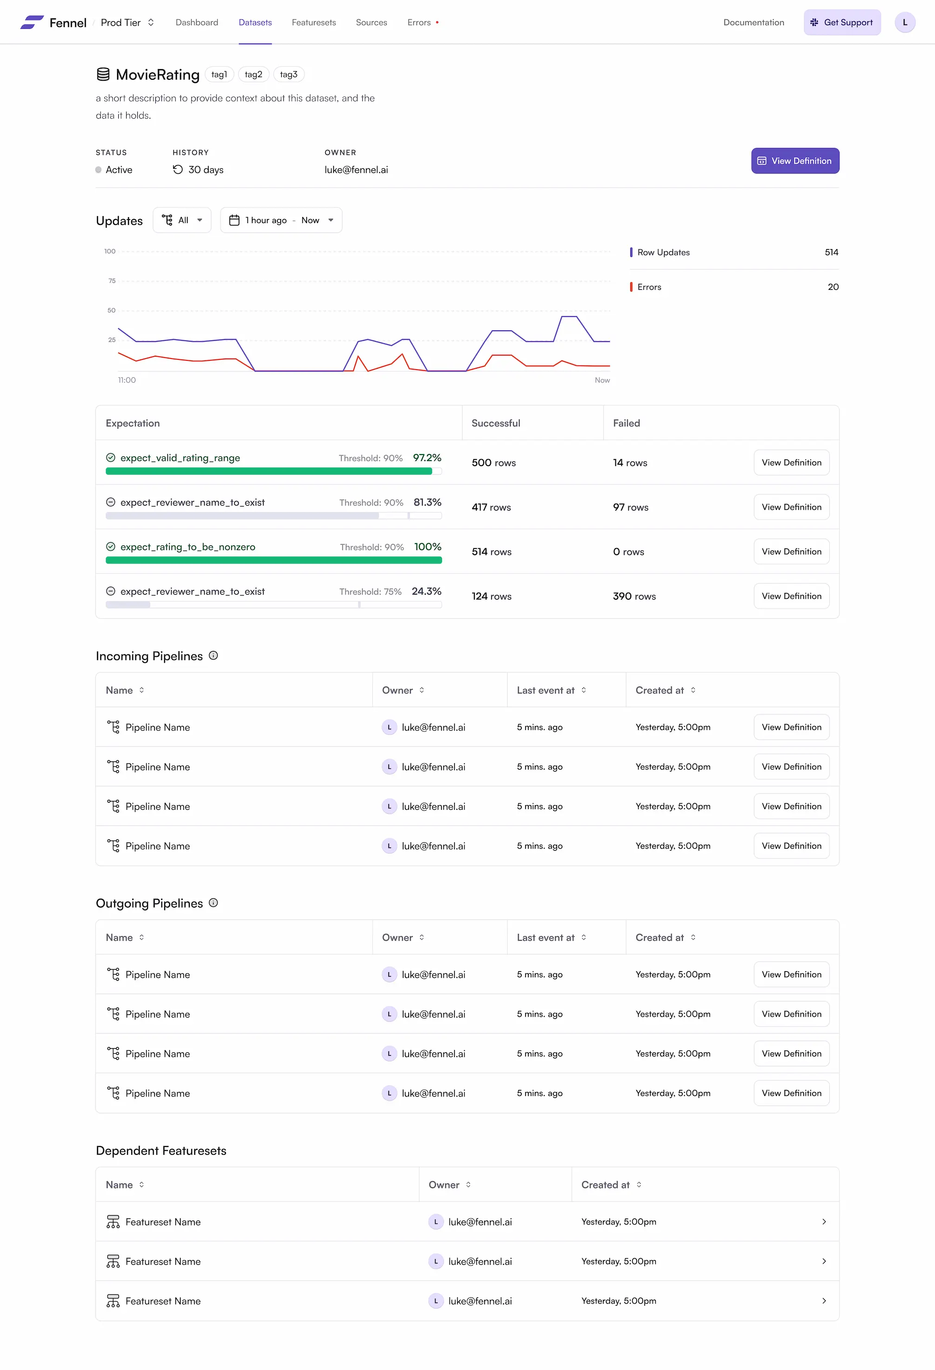The image size is (935, 1370).
Task: Click the history clock icon beside 30 days
Action: (x=178, y=170)
